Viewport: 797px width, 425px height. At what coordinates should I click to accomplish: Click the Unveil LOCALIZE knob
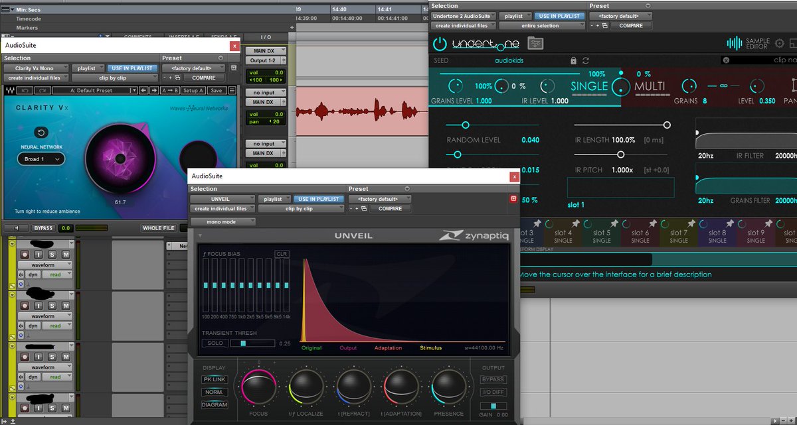coord(306,387)
